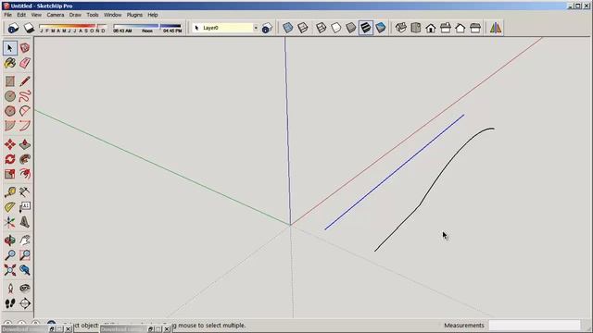The height and width of the screenshot is (333, 593).
Task: Switch to Top standard view
Action: (x=416, y=28)
